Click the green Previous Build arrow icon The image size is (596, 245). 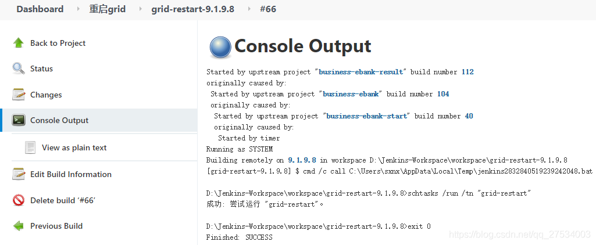click(x=18, y=226)
